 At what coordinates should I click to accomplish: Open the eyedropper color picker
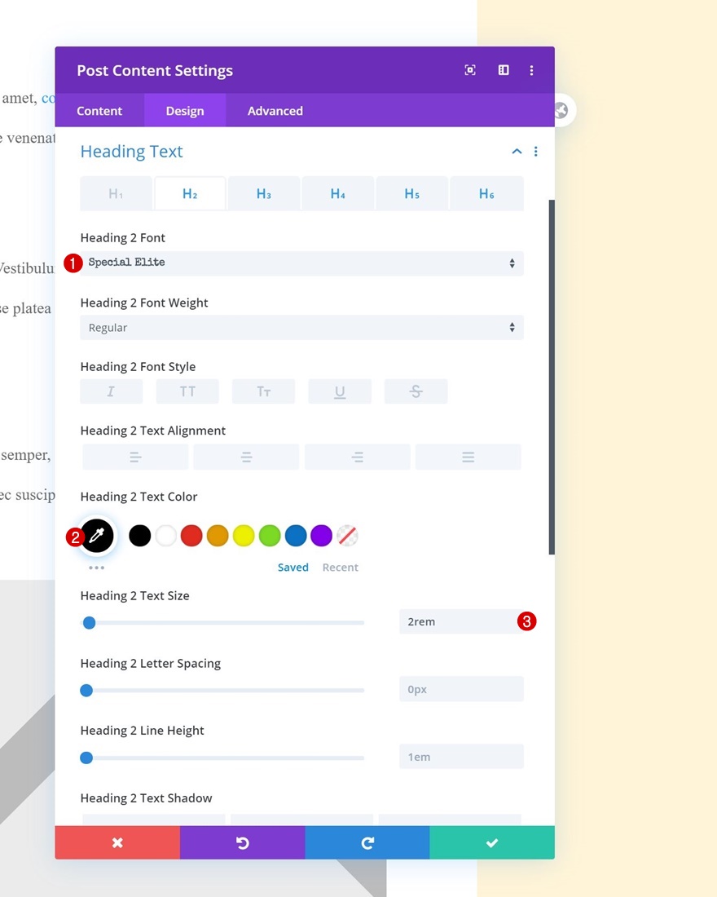(x=97, y=536)
